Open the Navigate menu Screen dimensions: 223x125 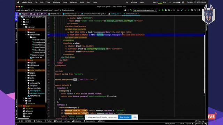56,2
